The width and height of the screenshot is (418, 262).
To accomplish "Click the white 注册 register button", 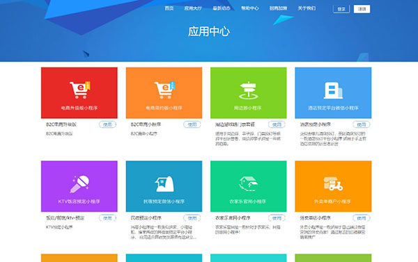I will pyautogui.click(x=362, y=9).
